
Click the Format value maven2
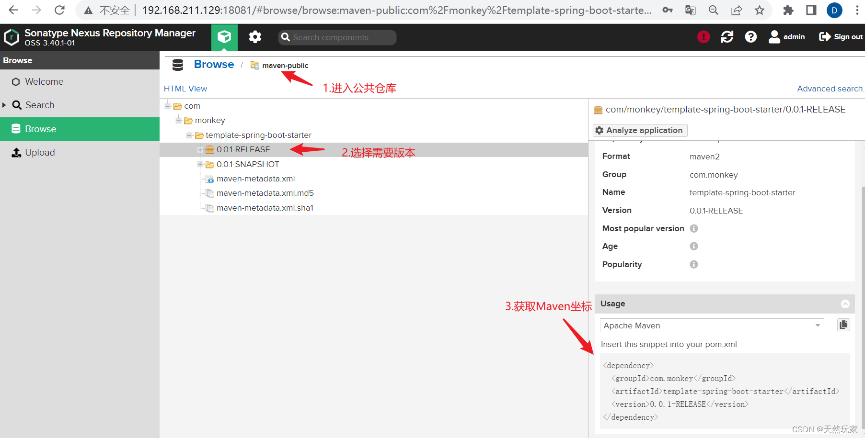pyautogui.click(x=704, y=157)
